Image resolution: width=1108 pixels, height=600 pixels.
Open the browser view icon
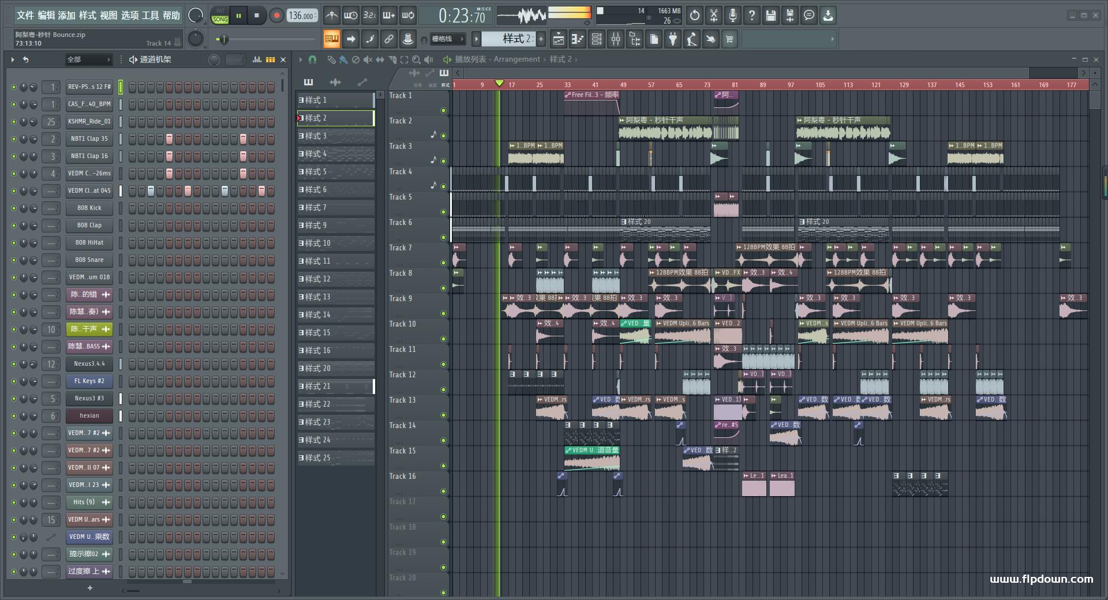pos(635,39)
